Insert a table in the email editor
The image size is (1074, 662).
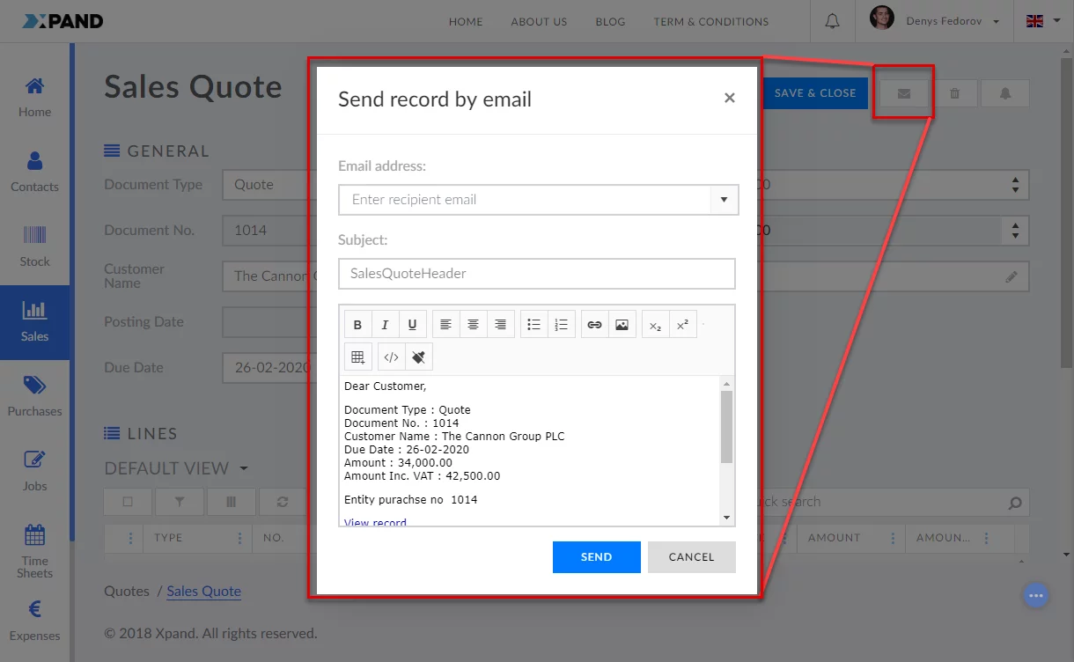357,357
